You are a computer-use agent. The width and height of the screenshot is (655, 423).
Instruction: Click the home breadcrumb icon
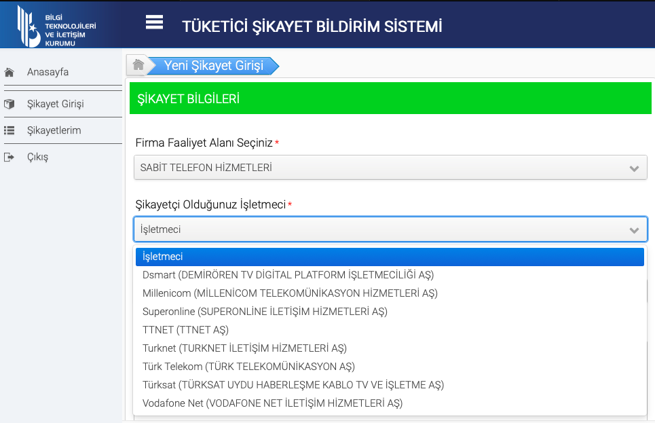[138, 65]
